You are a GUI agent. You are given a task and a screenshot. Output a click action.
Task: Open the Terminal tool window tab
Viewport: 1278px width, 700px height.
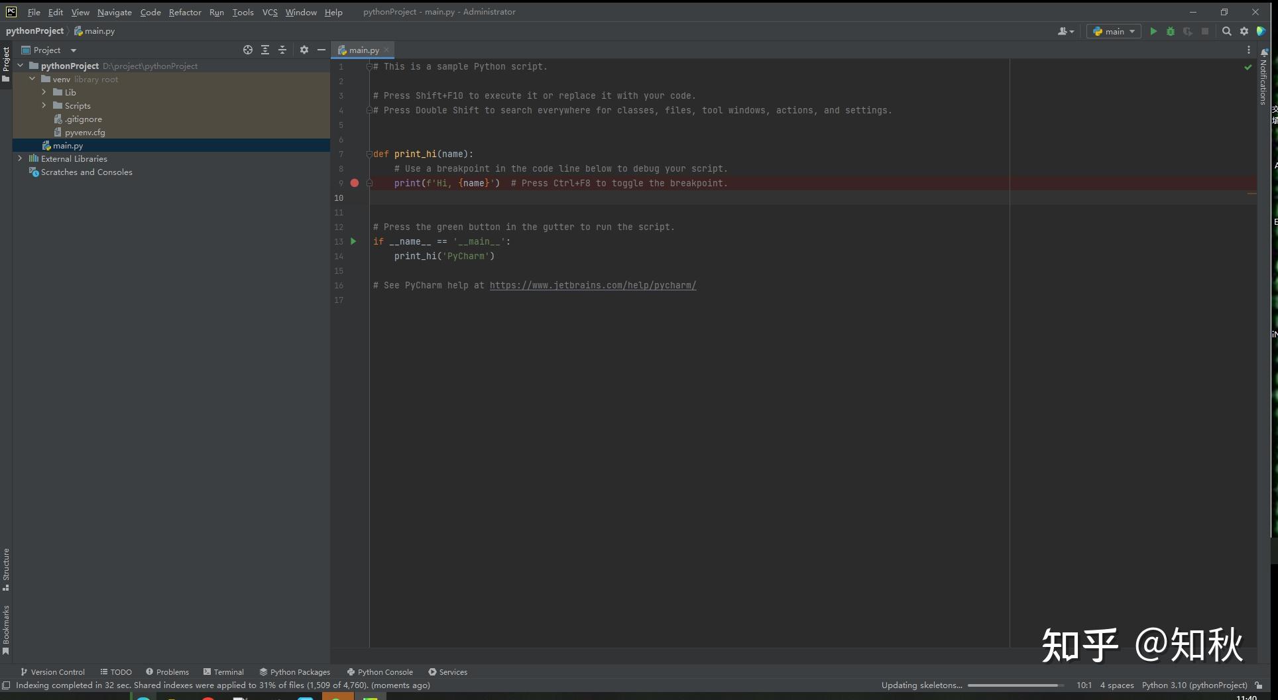223,671
